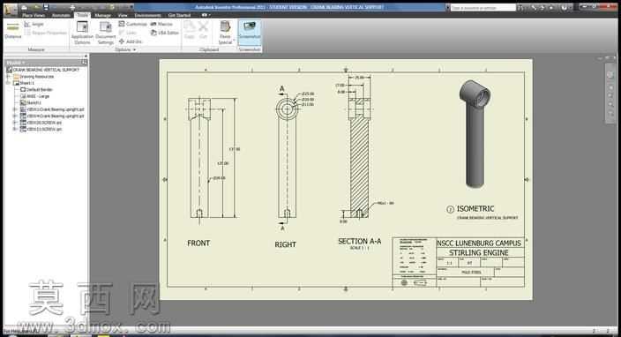Expand the VIEW20 SCREW node
The width and height of the screenshot is (621, 337).
(x=15, y=123)
